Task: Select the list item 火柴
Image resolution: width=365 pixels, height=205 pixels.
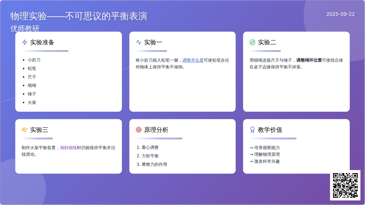Action: coord(32,103)
